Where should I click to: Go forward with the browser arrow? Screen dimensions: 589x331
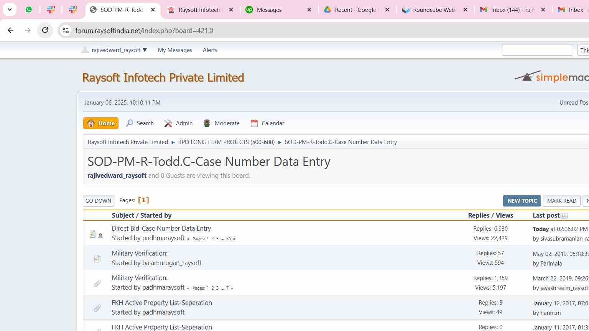28,30
